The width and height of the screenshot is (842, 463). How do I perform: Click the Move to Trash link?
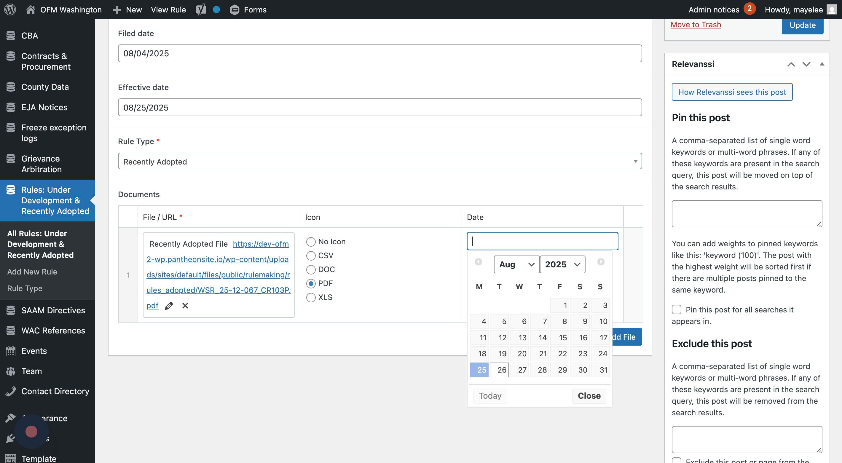696,25
